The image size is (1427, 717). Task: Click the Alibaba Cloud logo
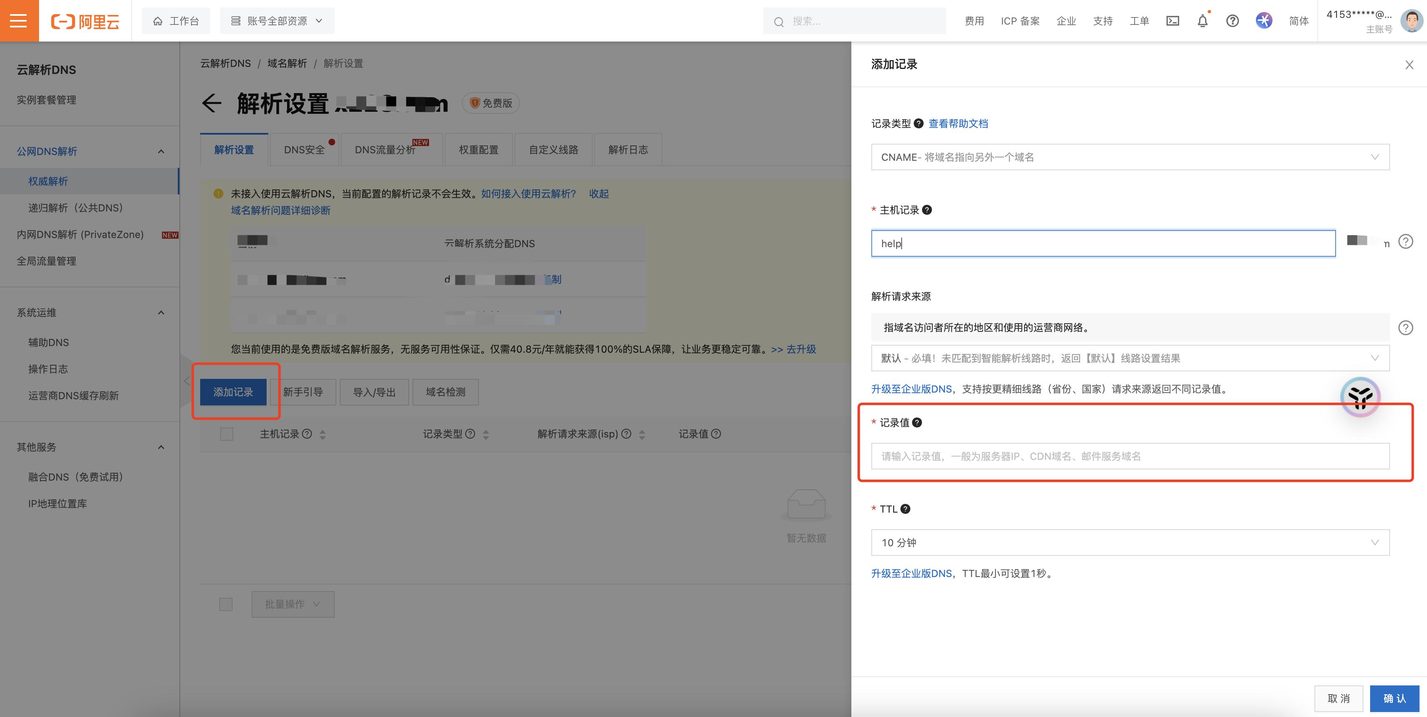click(x=84, y=20)
